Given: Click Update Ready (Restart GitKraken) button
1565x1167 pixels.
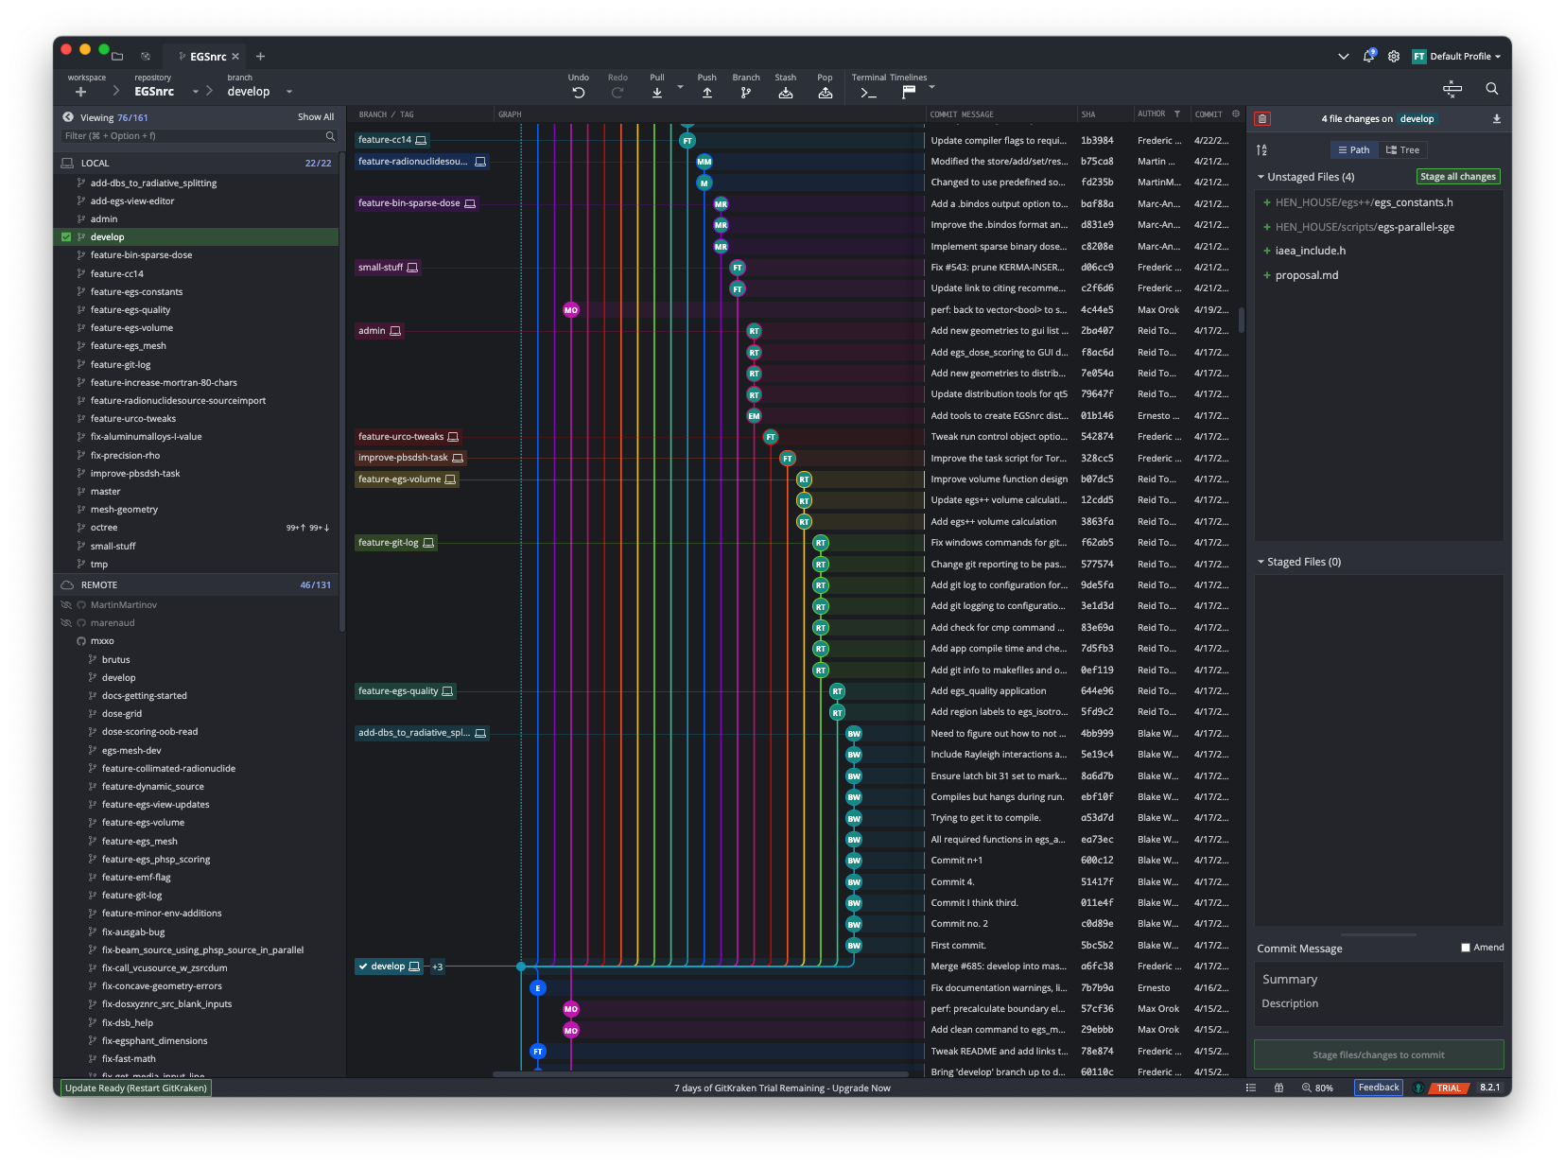Looking at the screenshot, I should point(136,1088).
